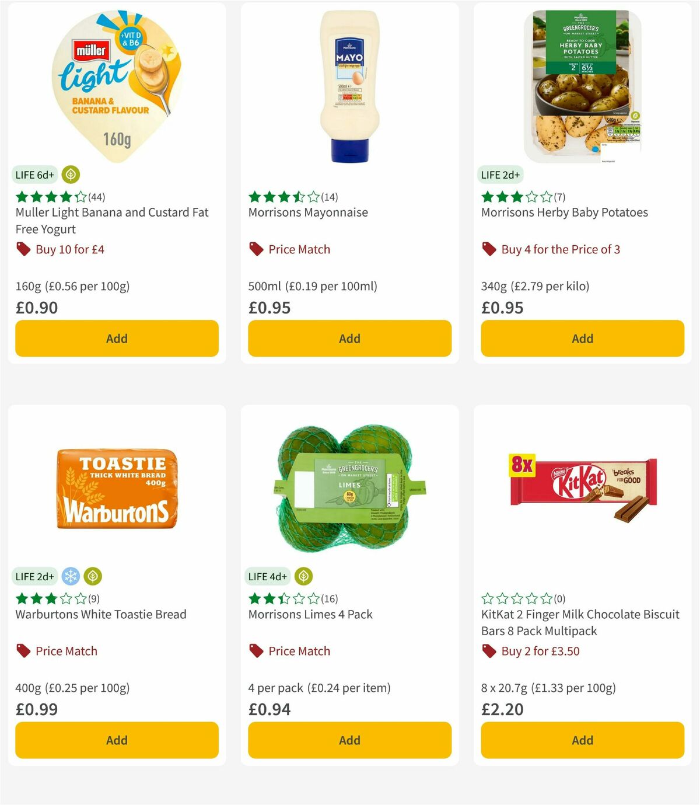Open the Morrisons Herby Baby Potatoes product page
Screen dimensions: 700x805
click(x=564, y=212)
